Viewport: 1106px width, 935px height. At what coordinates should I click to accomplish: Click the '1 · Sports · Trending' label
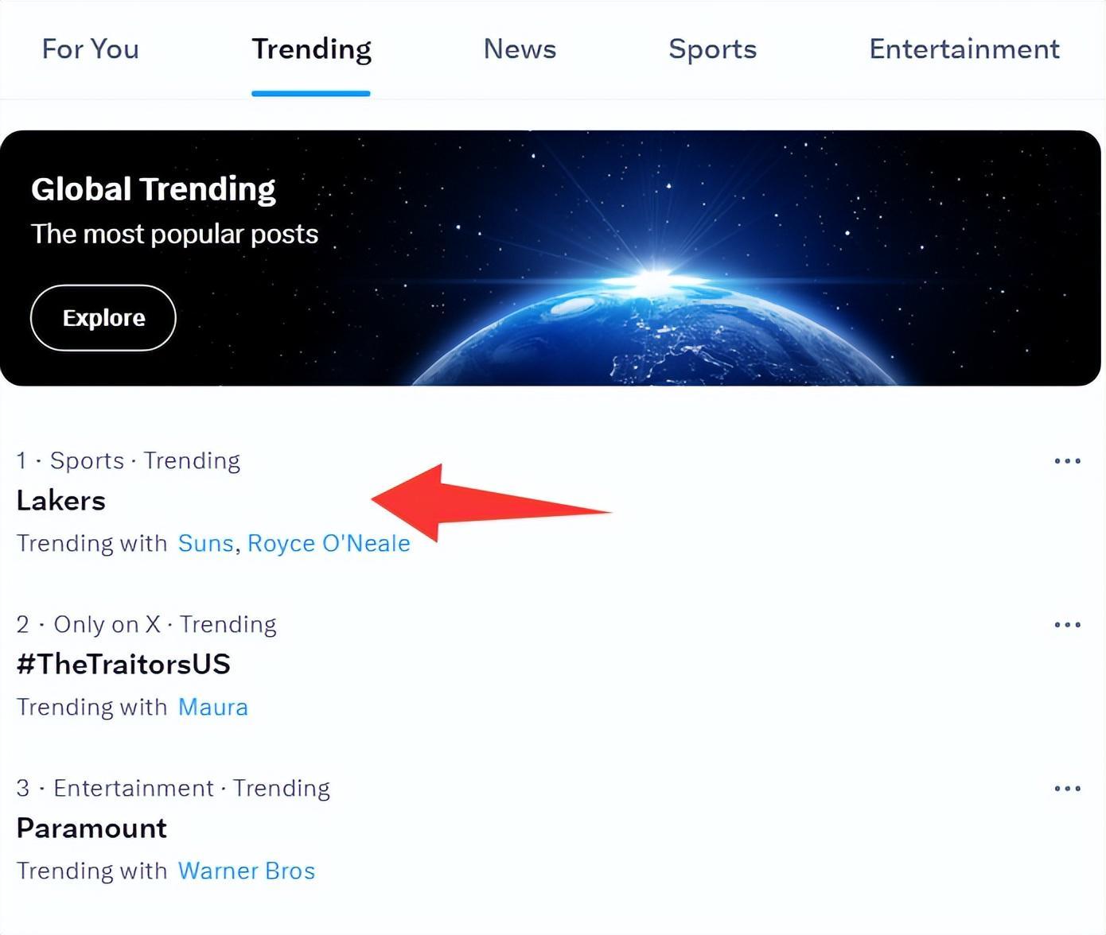128,461
